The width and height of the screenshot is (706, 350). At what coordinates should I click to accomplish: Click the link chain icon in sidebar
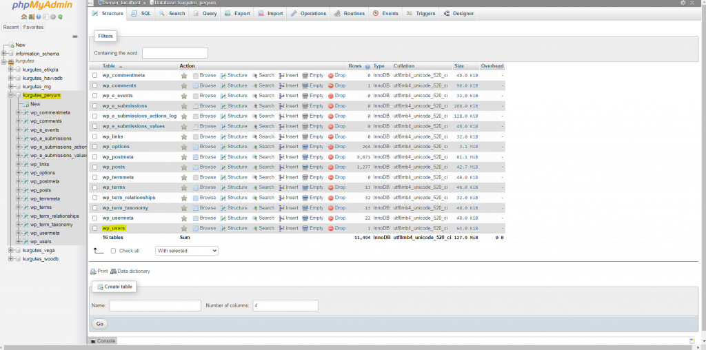75,37
